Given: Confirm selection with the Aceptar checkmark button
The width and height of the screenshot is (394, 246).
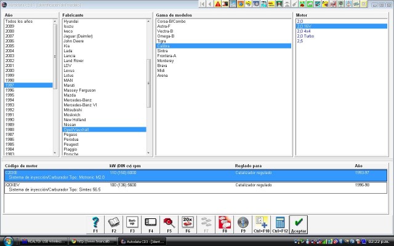Looking at the screenshot, I should (298, 224).
